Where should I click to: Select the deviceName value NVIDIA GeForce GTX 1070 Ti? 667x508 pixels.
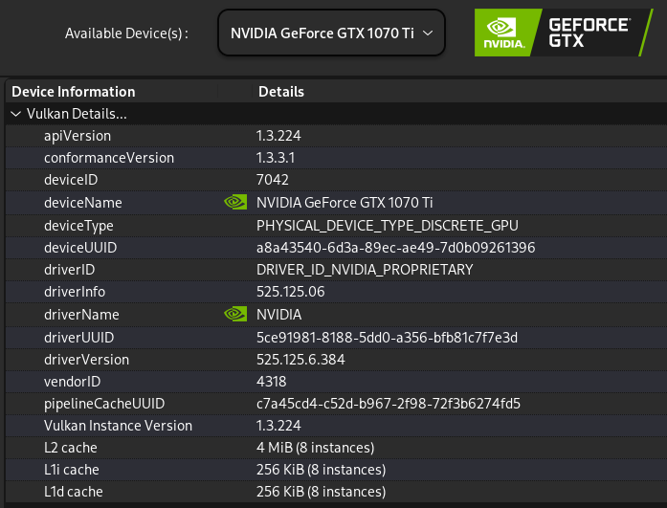(x=345, y=203)
